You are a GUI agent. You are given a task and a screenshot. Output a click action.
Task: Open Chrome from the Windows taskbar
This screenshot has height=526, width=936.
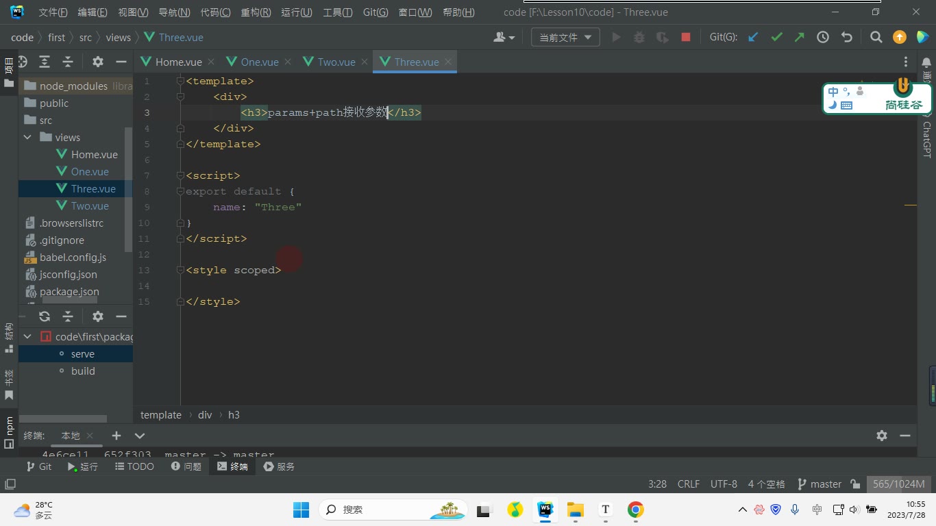[x=636, y=510]
